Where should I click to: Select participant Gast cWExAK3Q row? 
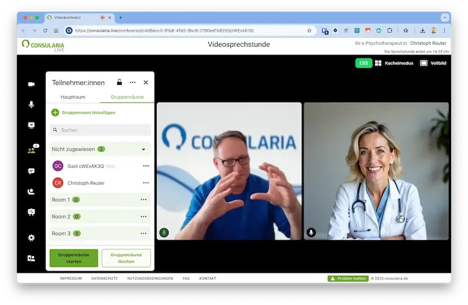(100, 166)
